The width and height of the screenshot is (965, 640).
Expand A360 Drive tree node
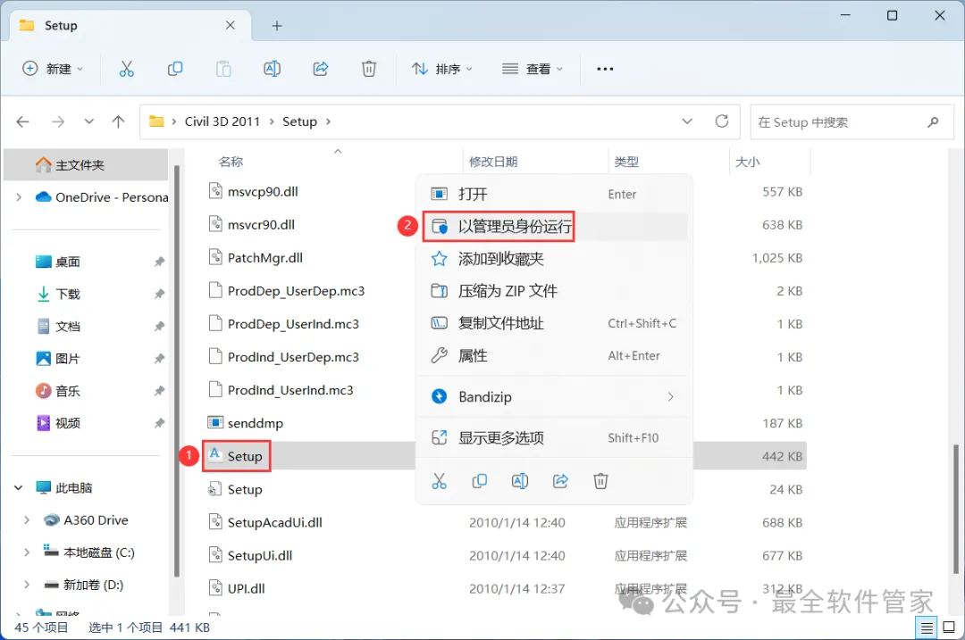pos(27,520)
